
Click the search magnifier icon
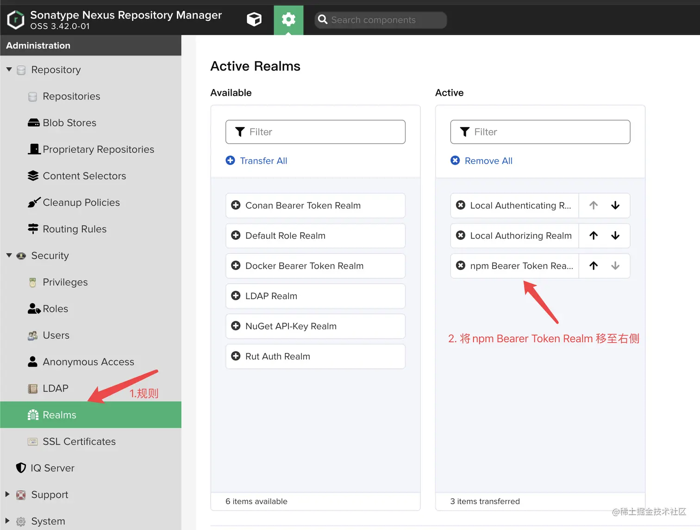point(323,20)
